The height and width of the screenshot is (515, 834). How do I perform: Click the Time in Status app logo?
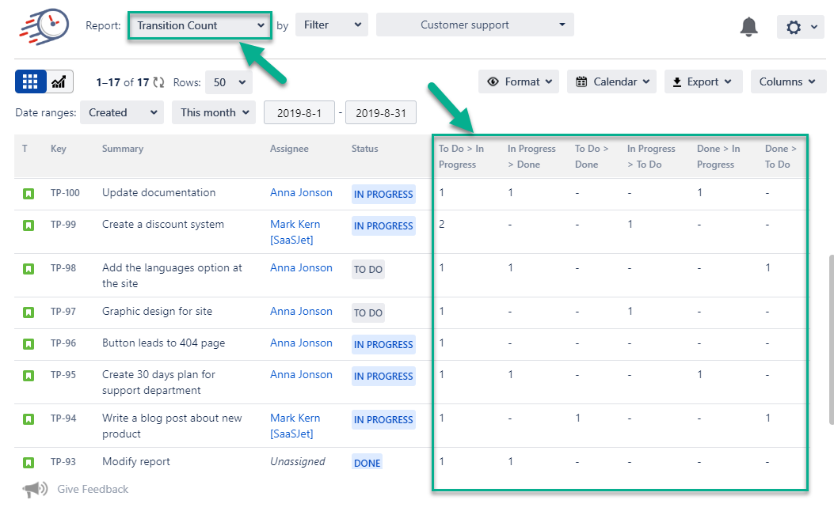44,26
